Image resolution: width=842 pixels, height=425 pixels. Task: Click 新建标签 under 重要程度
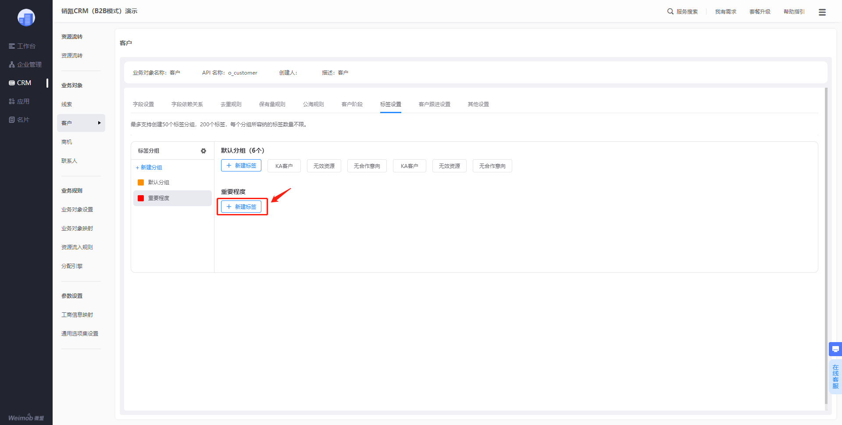[x=241, y=207]
